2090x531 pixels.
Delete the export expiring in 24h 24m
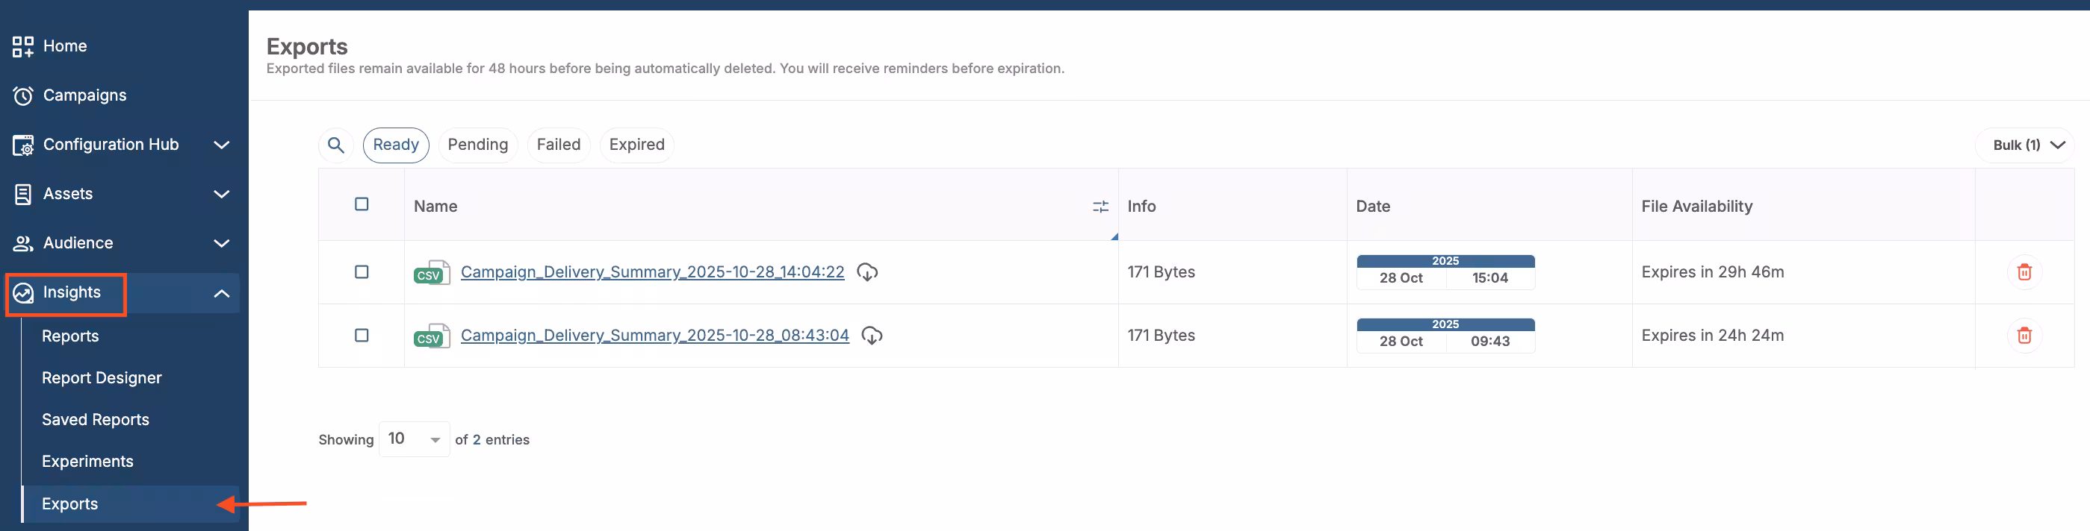2024,335
